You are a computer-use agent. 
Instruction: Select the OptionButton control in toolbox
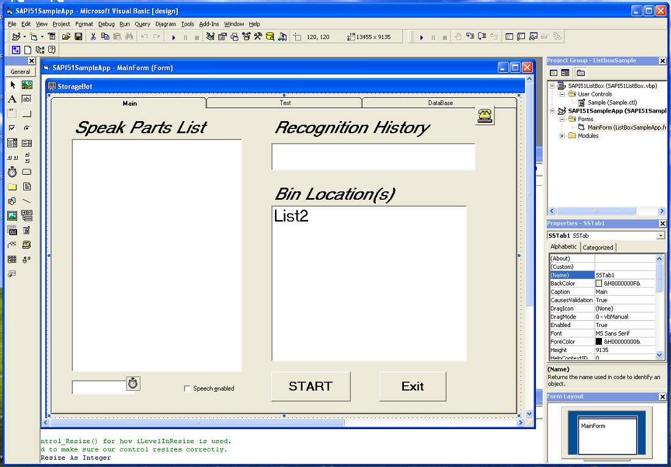coord(26,128)
